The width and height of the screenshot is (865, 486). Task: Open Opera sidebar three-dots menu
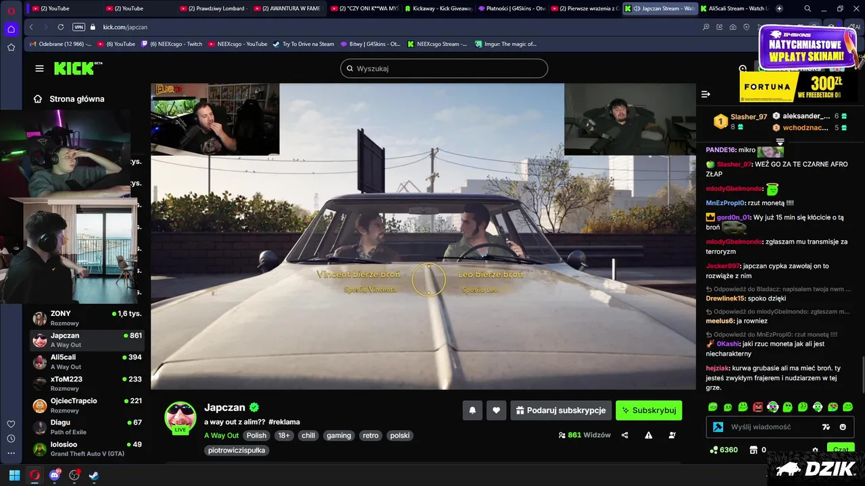tap(11, 454)
